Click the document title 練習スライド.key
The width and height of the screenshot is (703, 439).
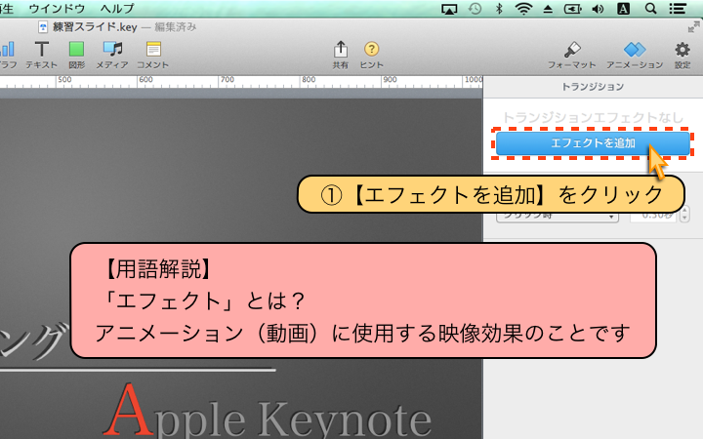[x=95, y=27]
